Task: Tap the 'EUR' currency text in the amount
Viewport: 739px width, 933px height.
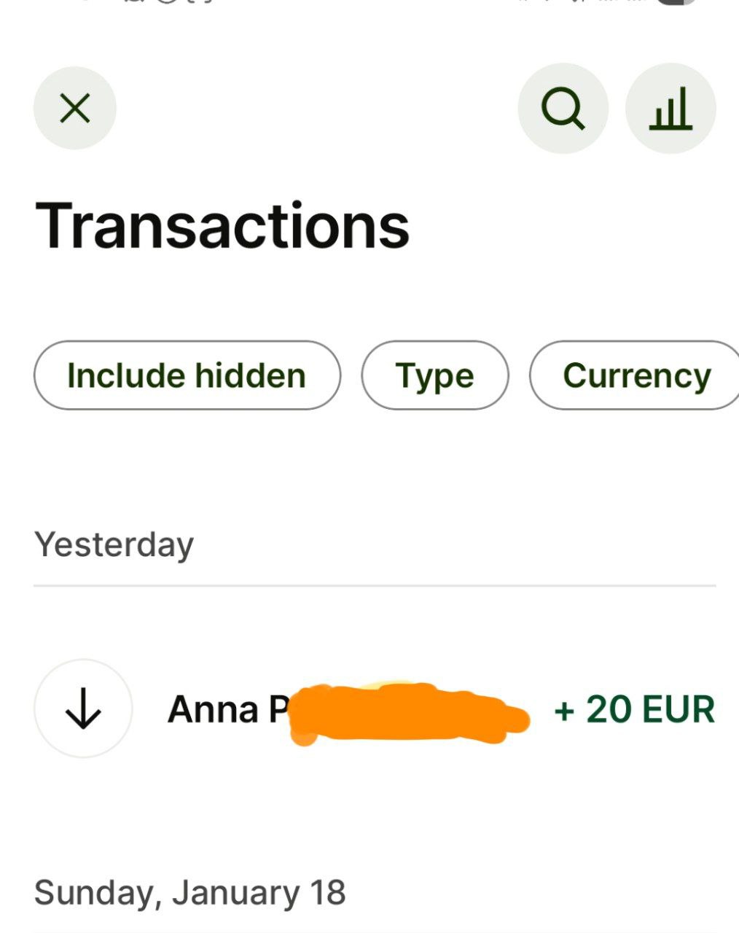Action: pos(679,709)
